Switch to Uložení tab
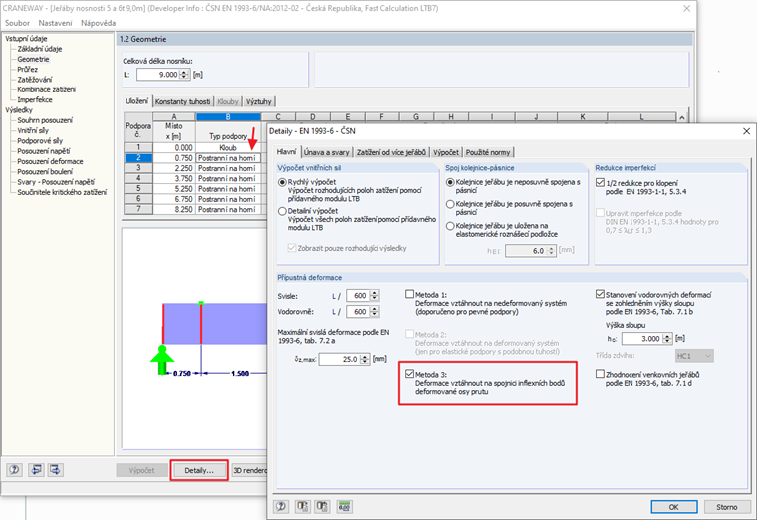The image size is (757, 520). pos(137,101)
